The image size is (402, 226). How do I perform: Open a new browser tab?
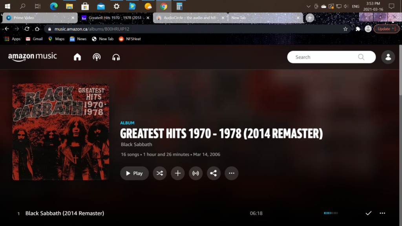[x=310, y=18]
